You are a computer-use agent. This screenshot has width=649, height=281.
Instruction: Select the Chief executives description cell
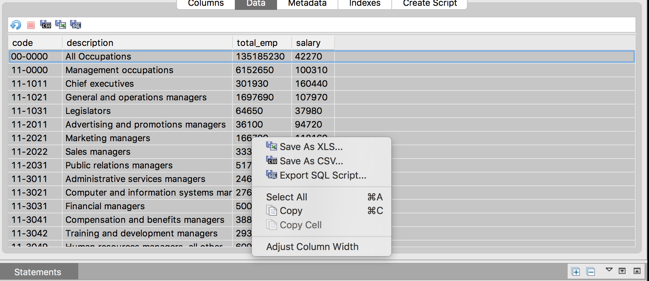point(99,84)
